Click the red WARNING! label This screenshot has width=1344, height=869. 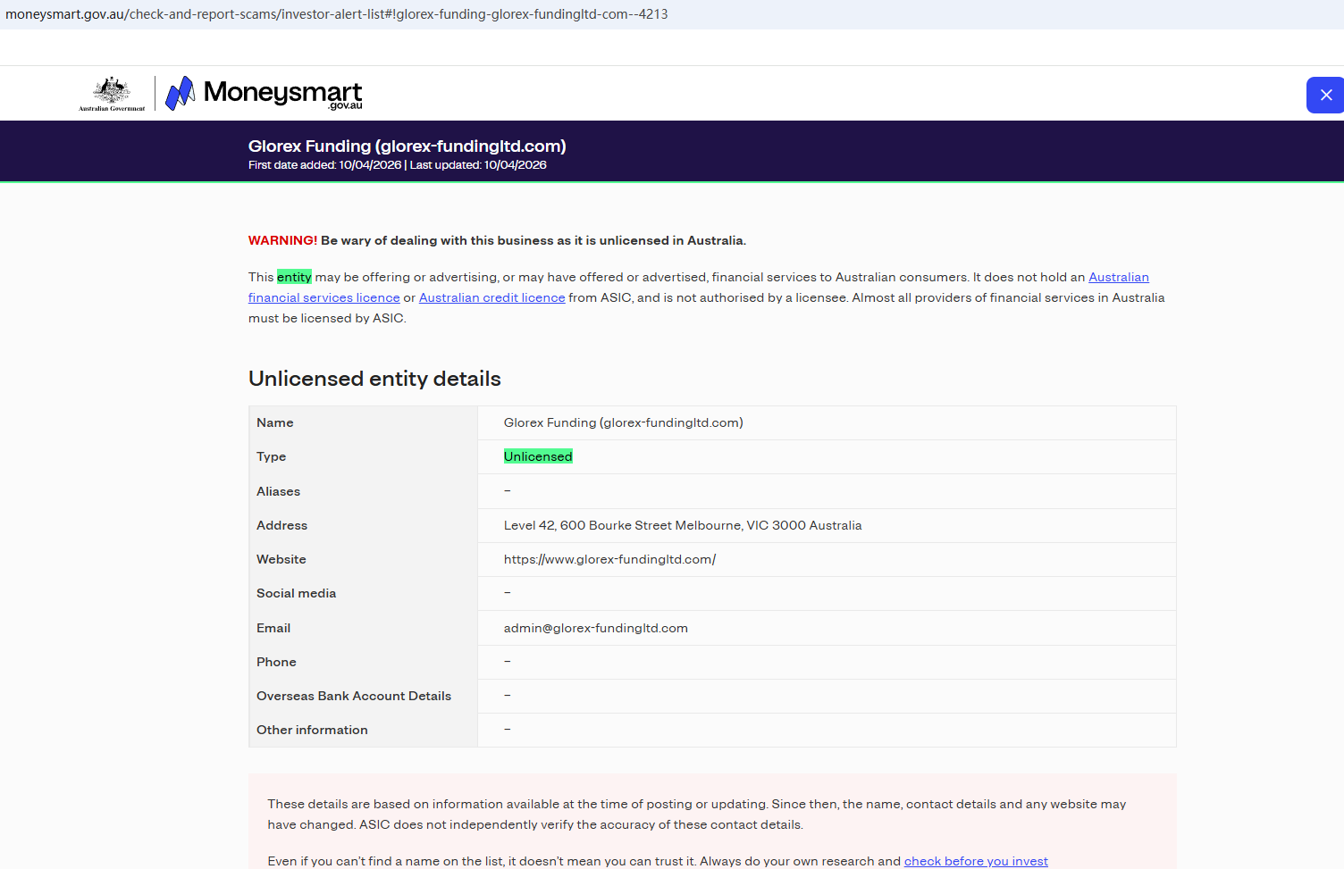(x=282, y=240)
